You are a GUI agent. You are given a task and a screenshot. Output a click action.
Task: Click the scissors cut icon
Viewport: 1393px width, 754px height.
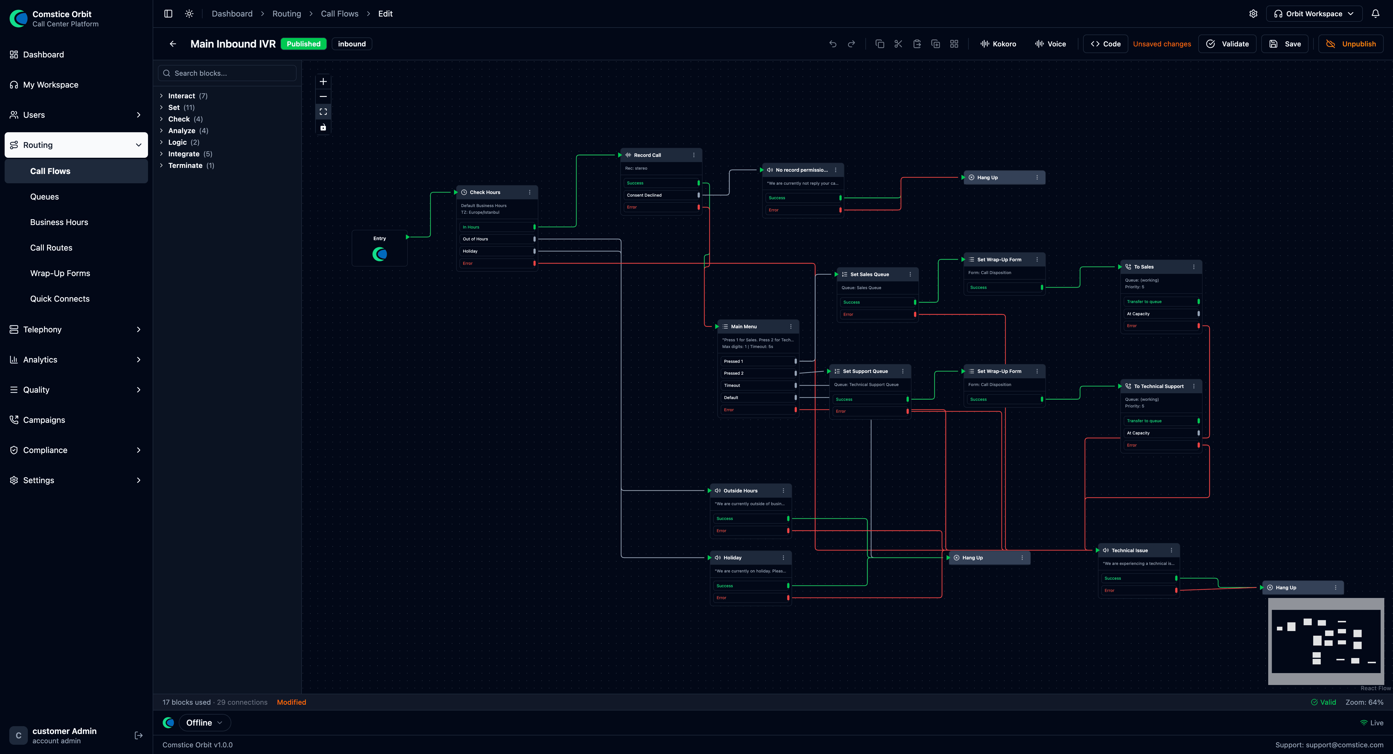tap(898, 44)
